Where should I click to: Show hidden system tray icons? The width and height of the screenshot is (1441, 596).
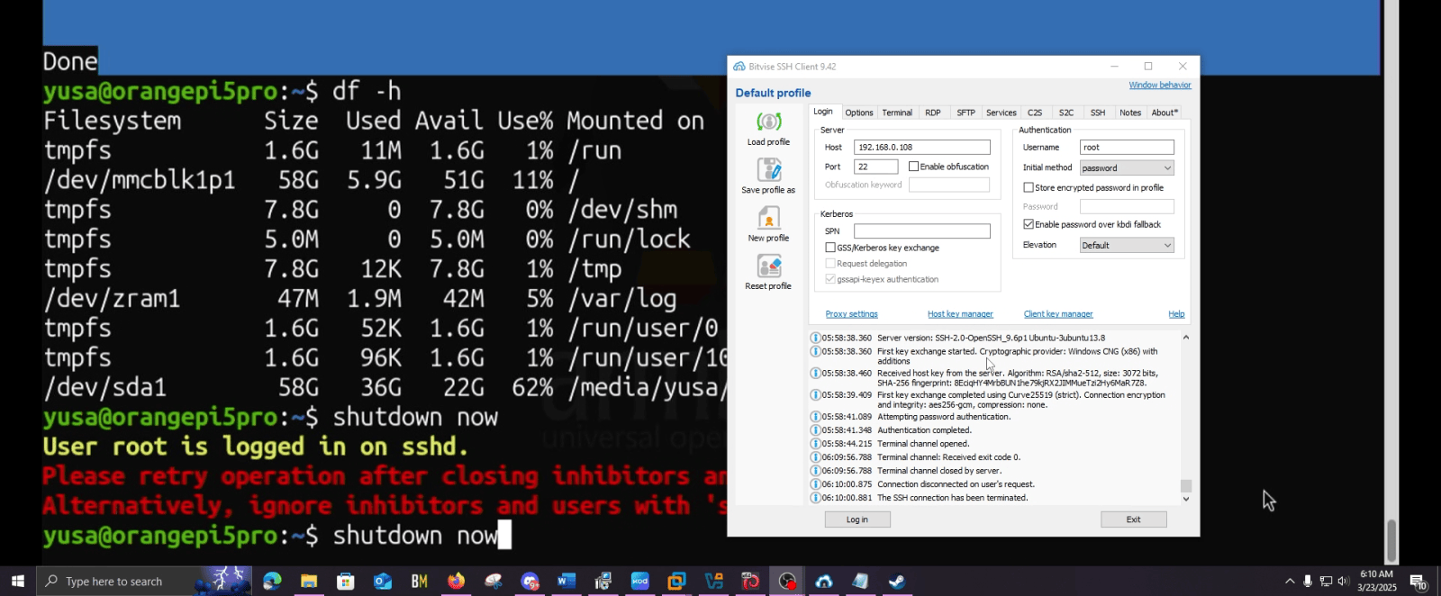[1289, 582]
